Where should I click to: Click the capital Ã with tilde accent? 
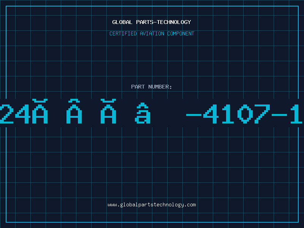coord(74,111)
